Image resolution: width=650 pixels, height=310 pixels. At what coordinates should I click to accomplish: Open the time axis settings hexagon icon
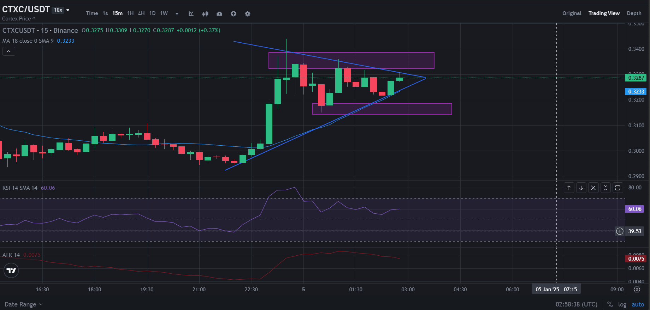(x=637, y=290)
